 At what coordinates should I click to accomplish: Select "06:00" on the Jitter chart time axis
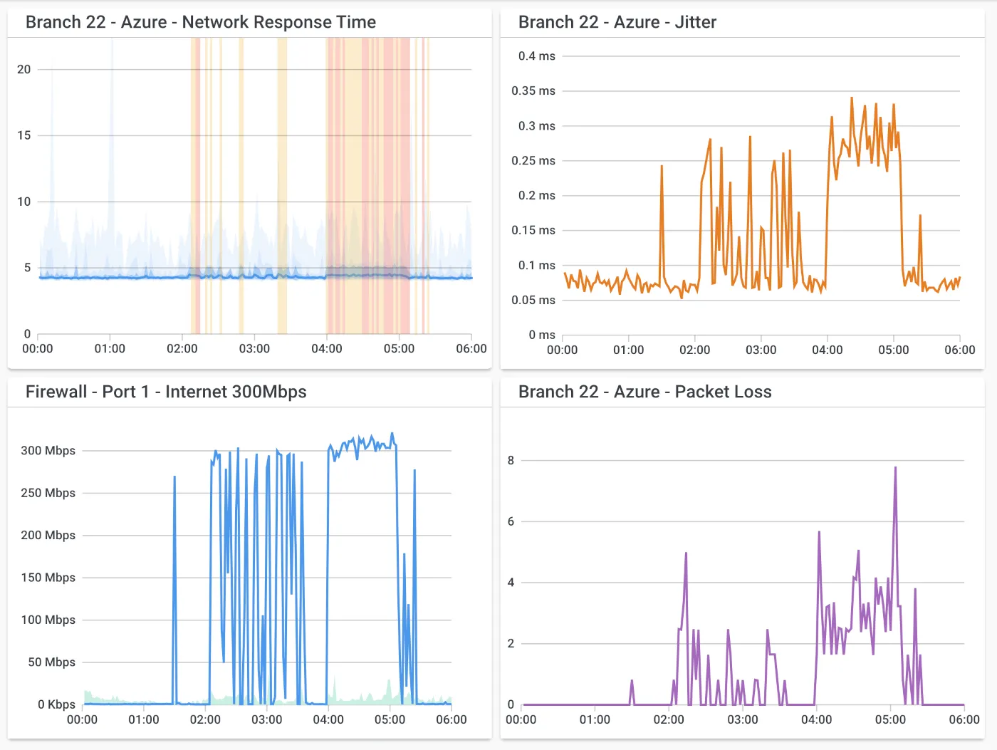(960, 350)
